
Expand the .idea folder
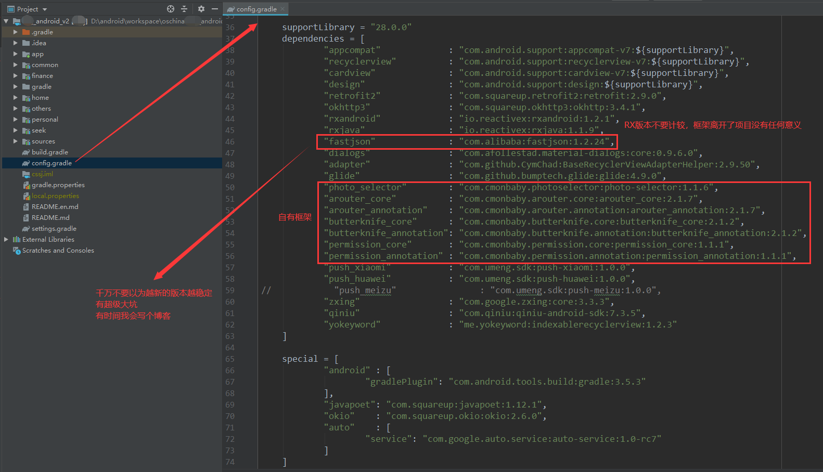(x=16, y=43)
